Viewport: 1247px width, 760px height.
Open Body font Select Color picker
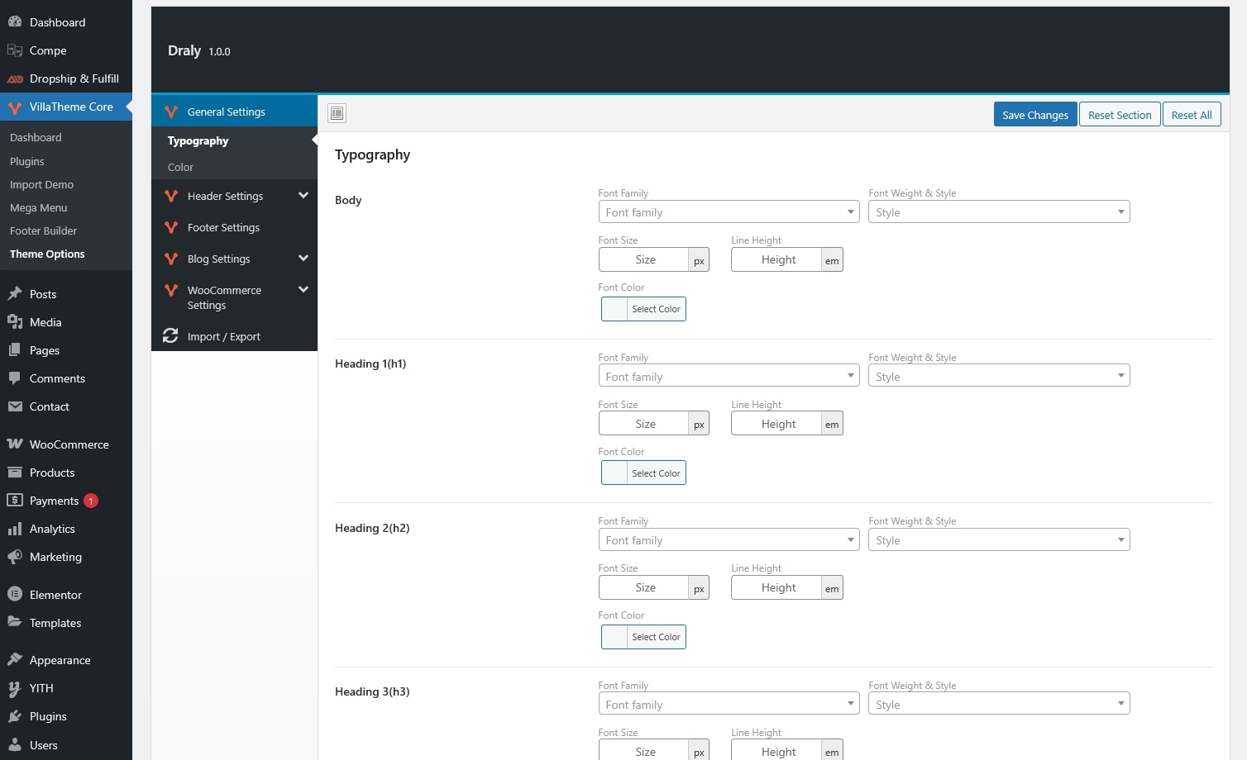click(x=643, y=309)
